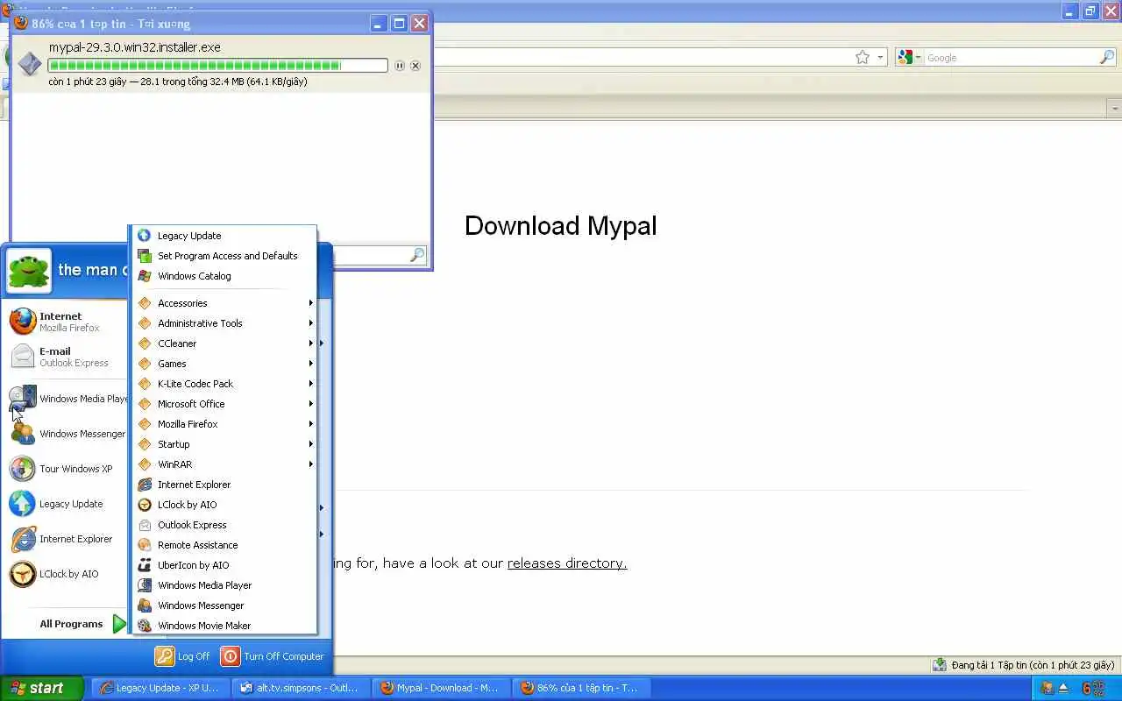This screenshot has height=701, width=1122.
Task: Switch to Legacy Update taskbar window
Action: (x=160, y=688)
